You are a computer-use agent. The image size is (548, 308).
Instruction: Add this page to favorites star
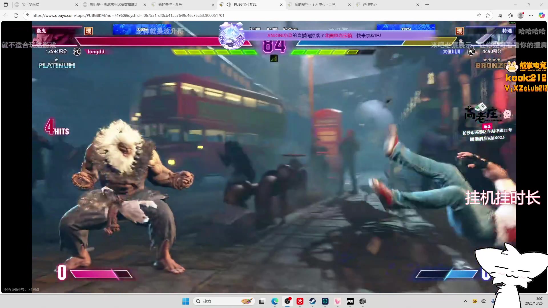(x=488, y=15)
